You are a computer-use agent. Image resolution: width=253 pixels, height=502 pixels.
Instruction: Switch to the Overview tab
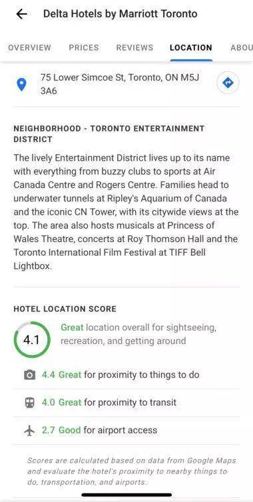[x=29, y=48]
